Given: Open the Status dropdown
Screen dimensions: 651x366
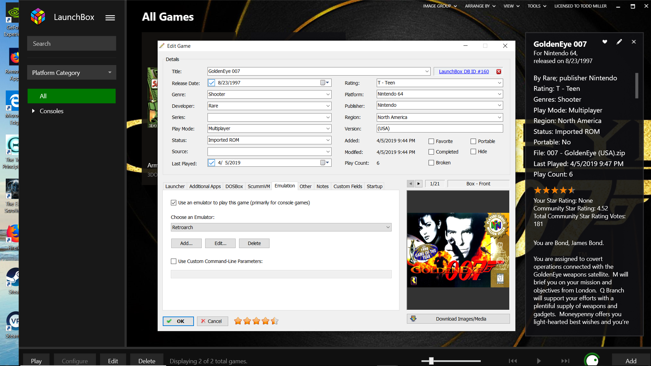Looking at the screenshot, I should click(x=328, y=140).
